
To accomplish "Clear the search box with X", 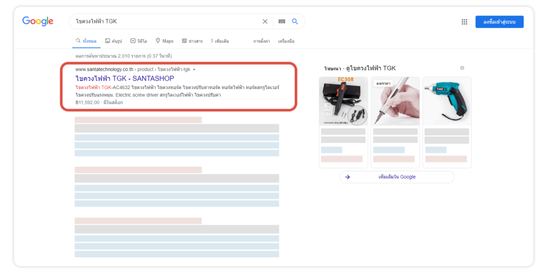I will [x=265, y=21].
